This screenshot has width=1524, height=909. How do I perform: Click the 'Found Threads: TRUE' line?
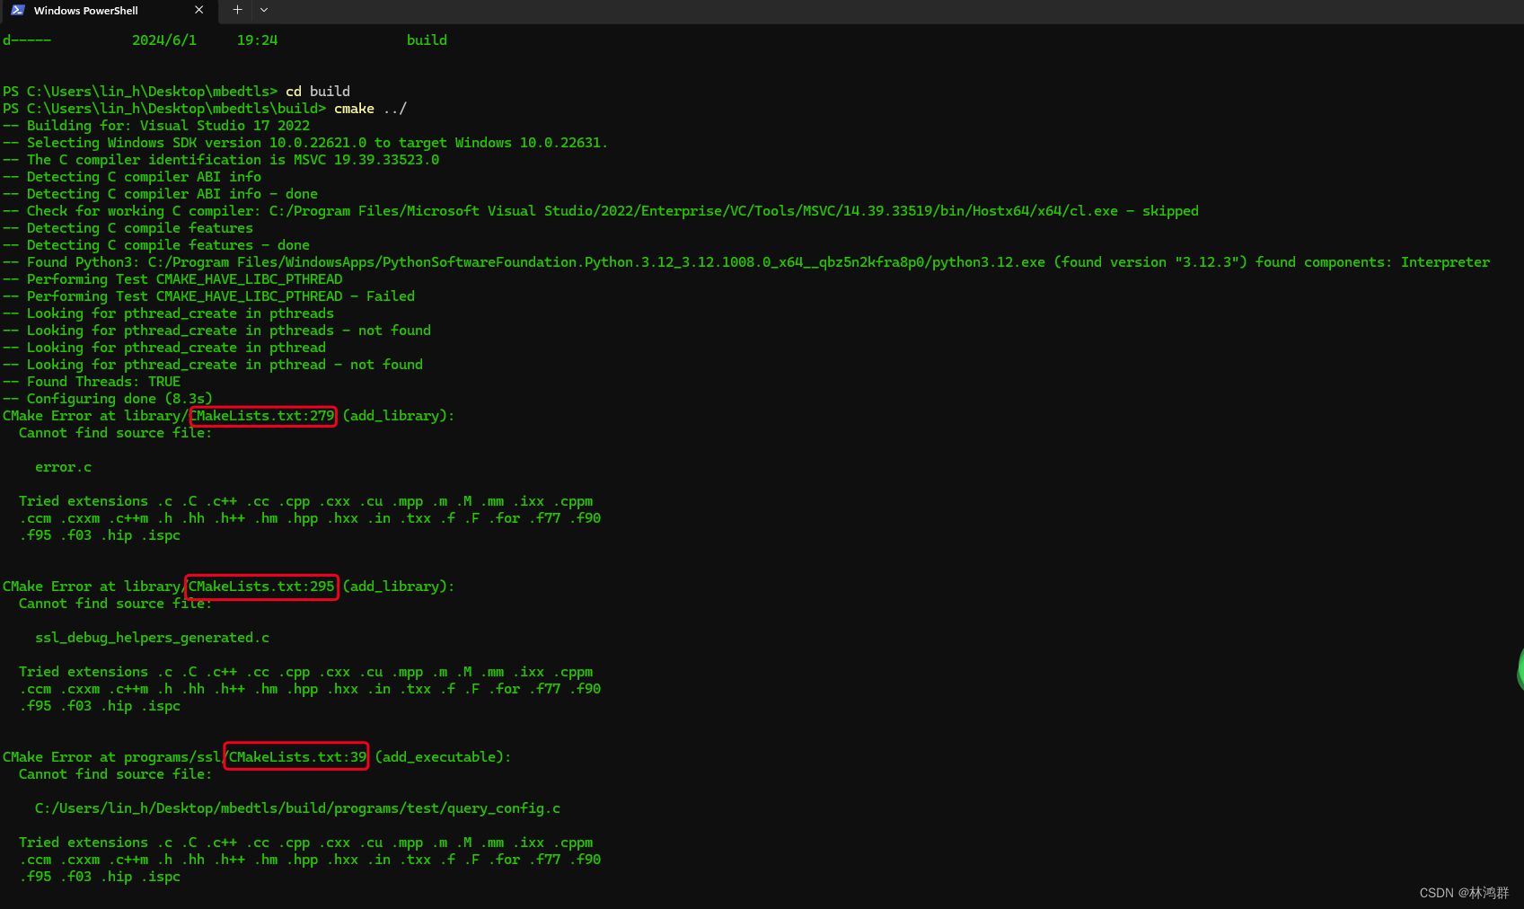(92, 381)
